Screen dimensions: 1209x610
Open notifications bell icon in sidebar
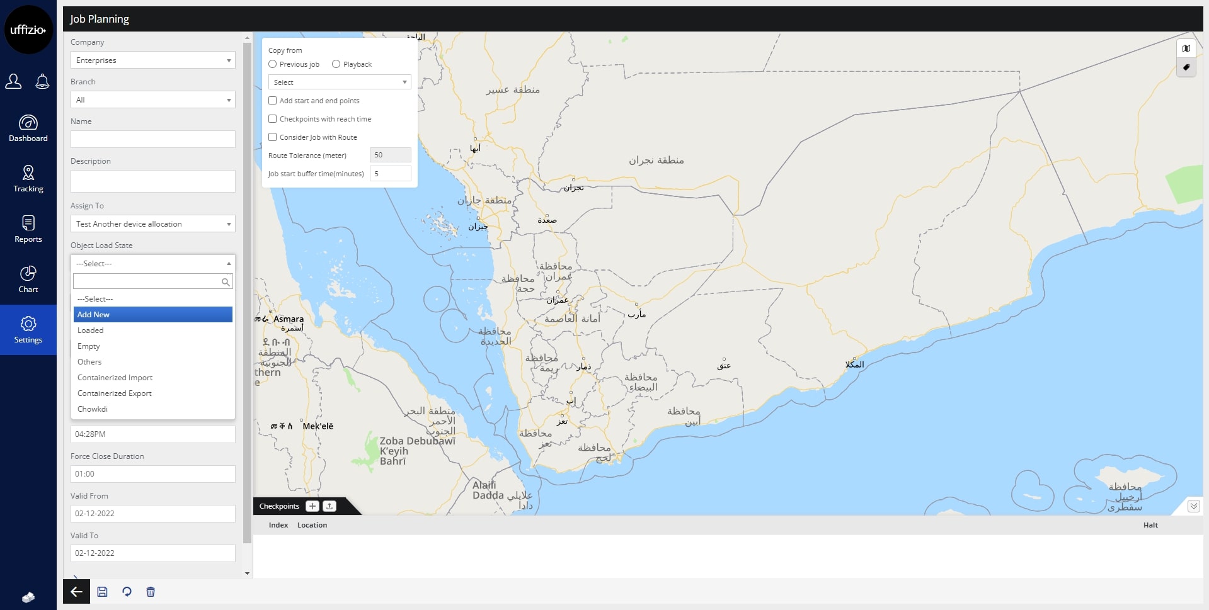pyautogui.click(x=42, y=81)
